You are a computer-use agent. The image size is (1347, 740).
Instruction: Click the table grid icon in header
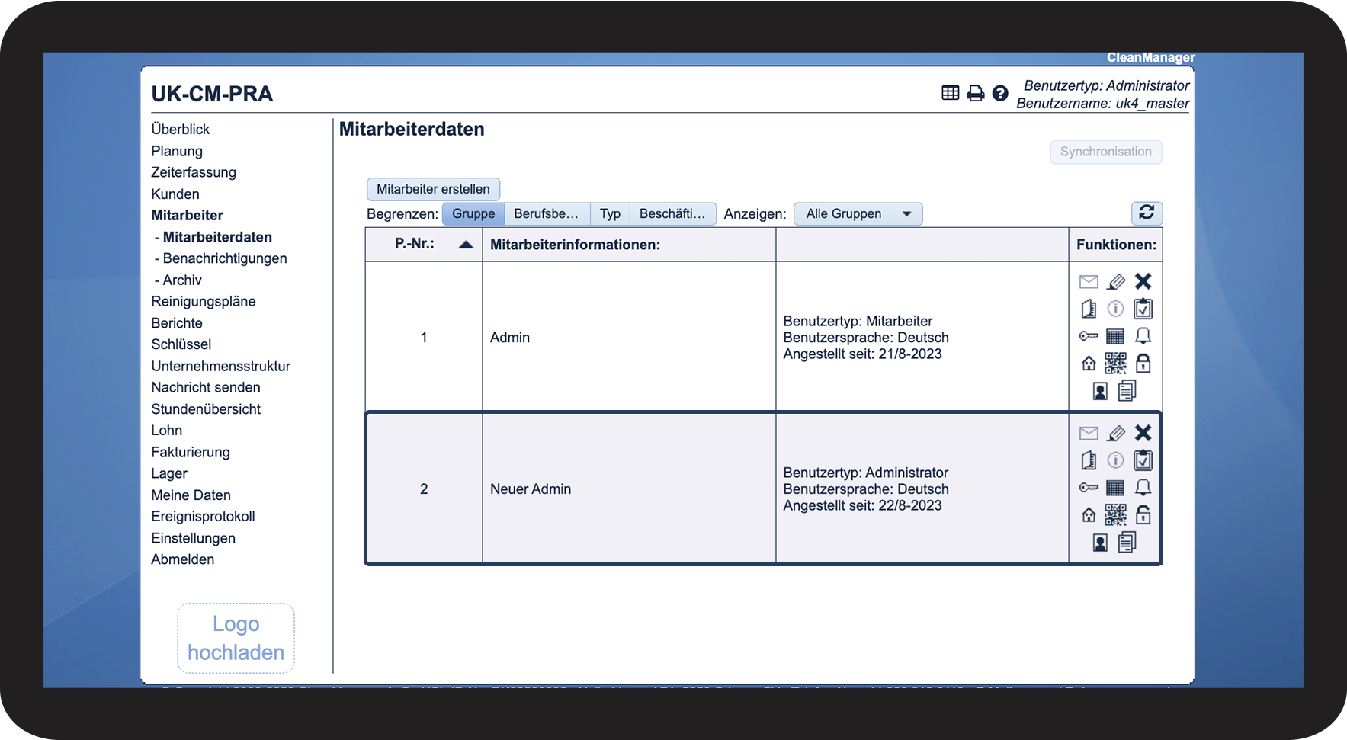(951, 93)
